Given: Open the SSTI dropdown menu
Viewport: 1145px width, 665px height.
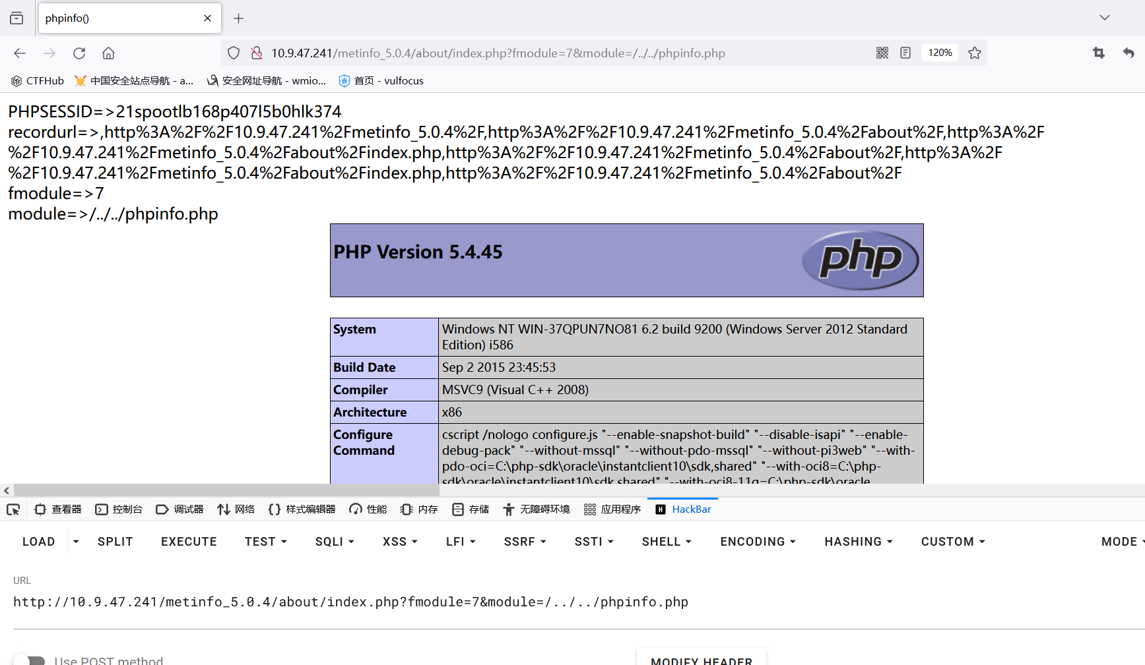Looking at the screenshot, I should coord(594,542).
